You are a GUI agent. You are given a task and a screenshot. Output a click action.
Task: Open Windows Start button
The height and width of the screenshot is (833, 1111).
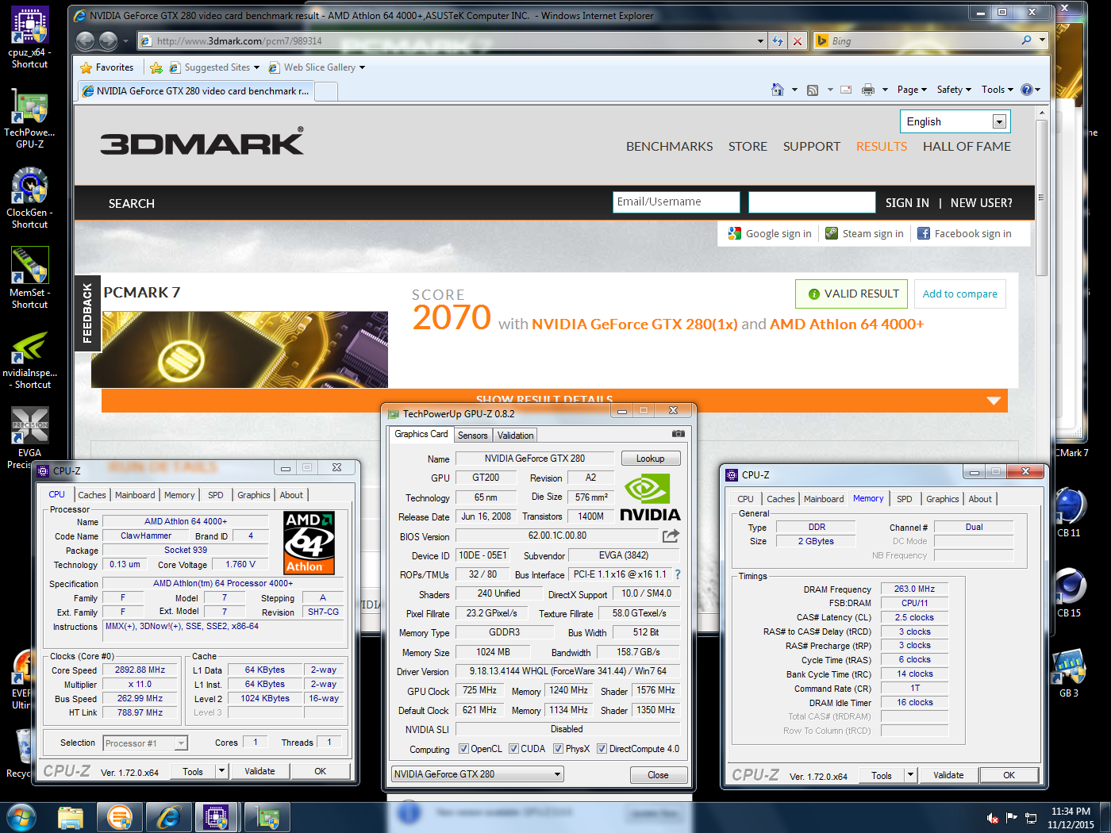tap(21, 817)
